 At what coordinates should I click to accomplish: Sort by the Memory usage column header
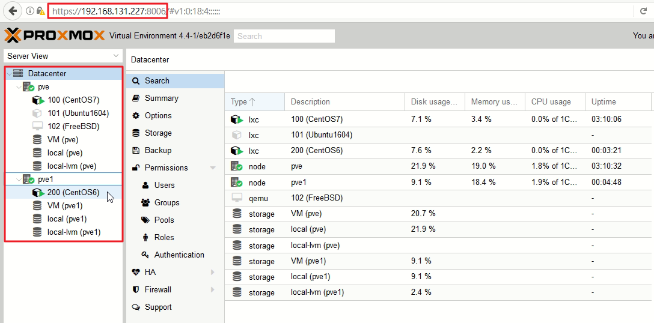click(x=495, y=101)
